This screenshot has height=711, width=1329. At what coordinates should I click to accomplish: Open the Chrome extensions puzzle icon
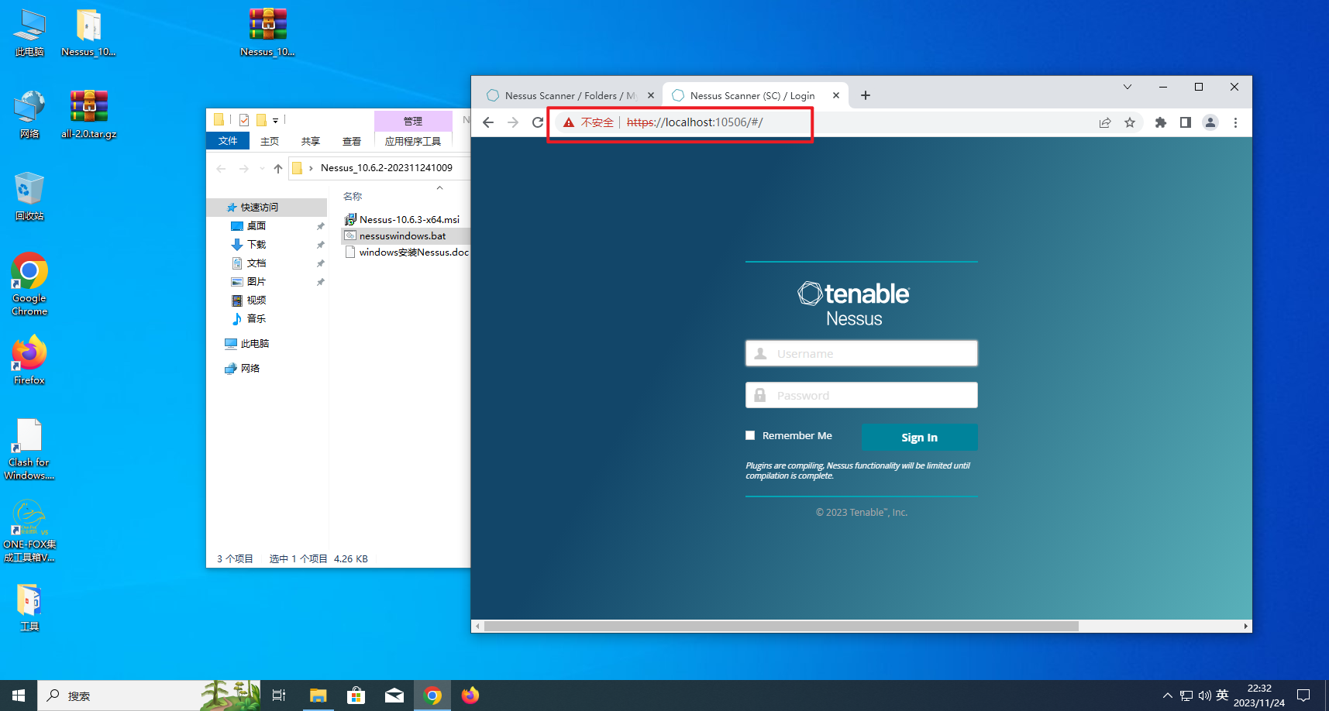point(1160,122)
